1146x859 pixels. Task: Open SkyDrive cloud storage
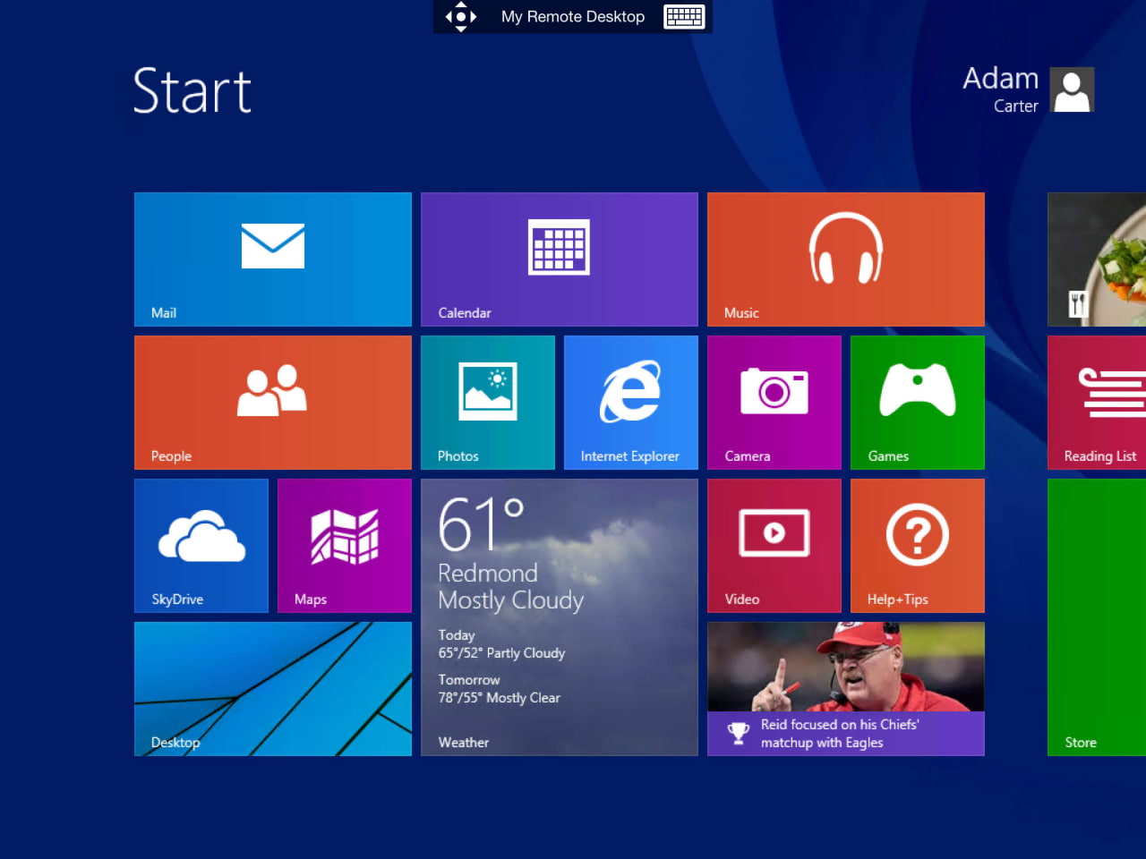[x=201, y=545]
